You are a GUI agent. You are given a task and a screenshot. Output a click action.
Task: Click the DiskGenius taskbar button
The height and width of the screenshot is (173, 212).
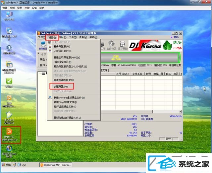click(56, 165)
